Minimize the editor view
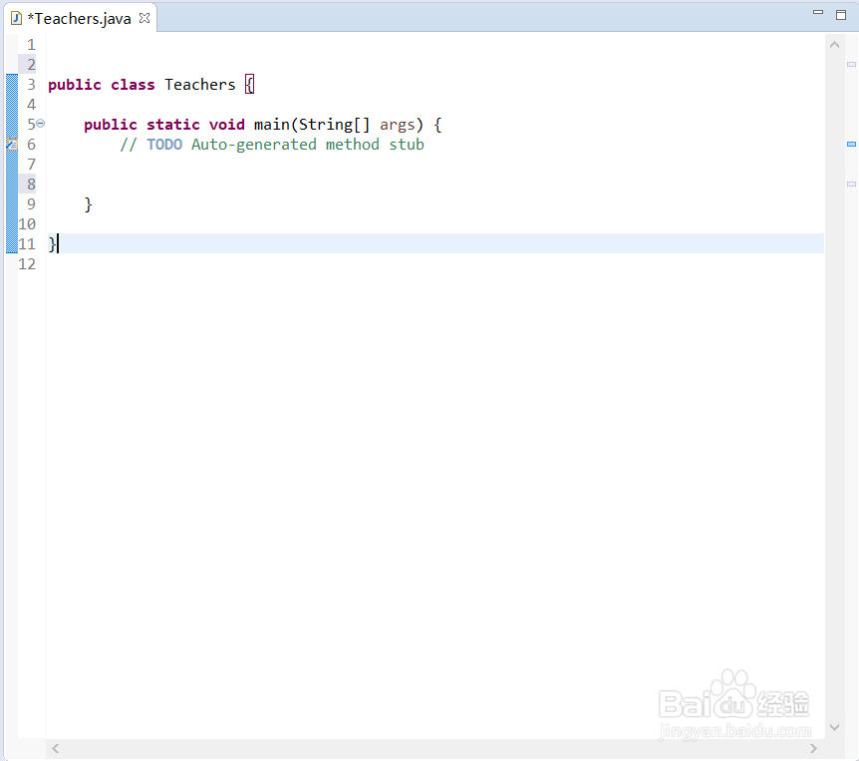This screenshot has width=859, height=761. (x=818, y=13)
